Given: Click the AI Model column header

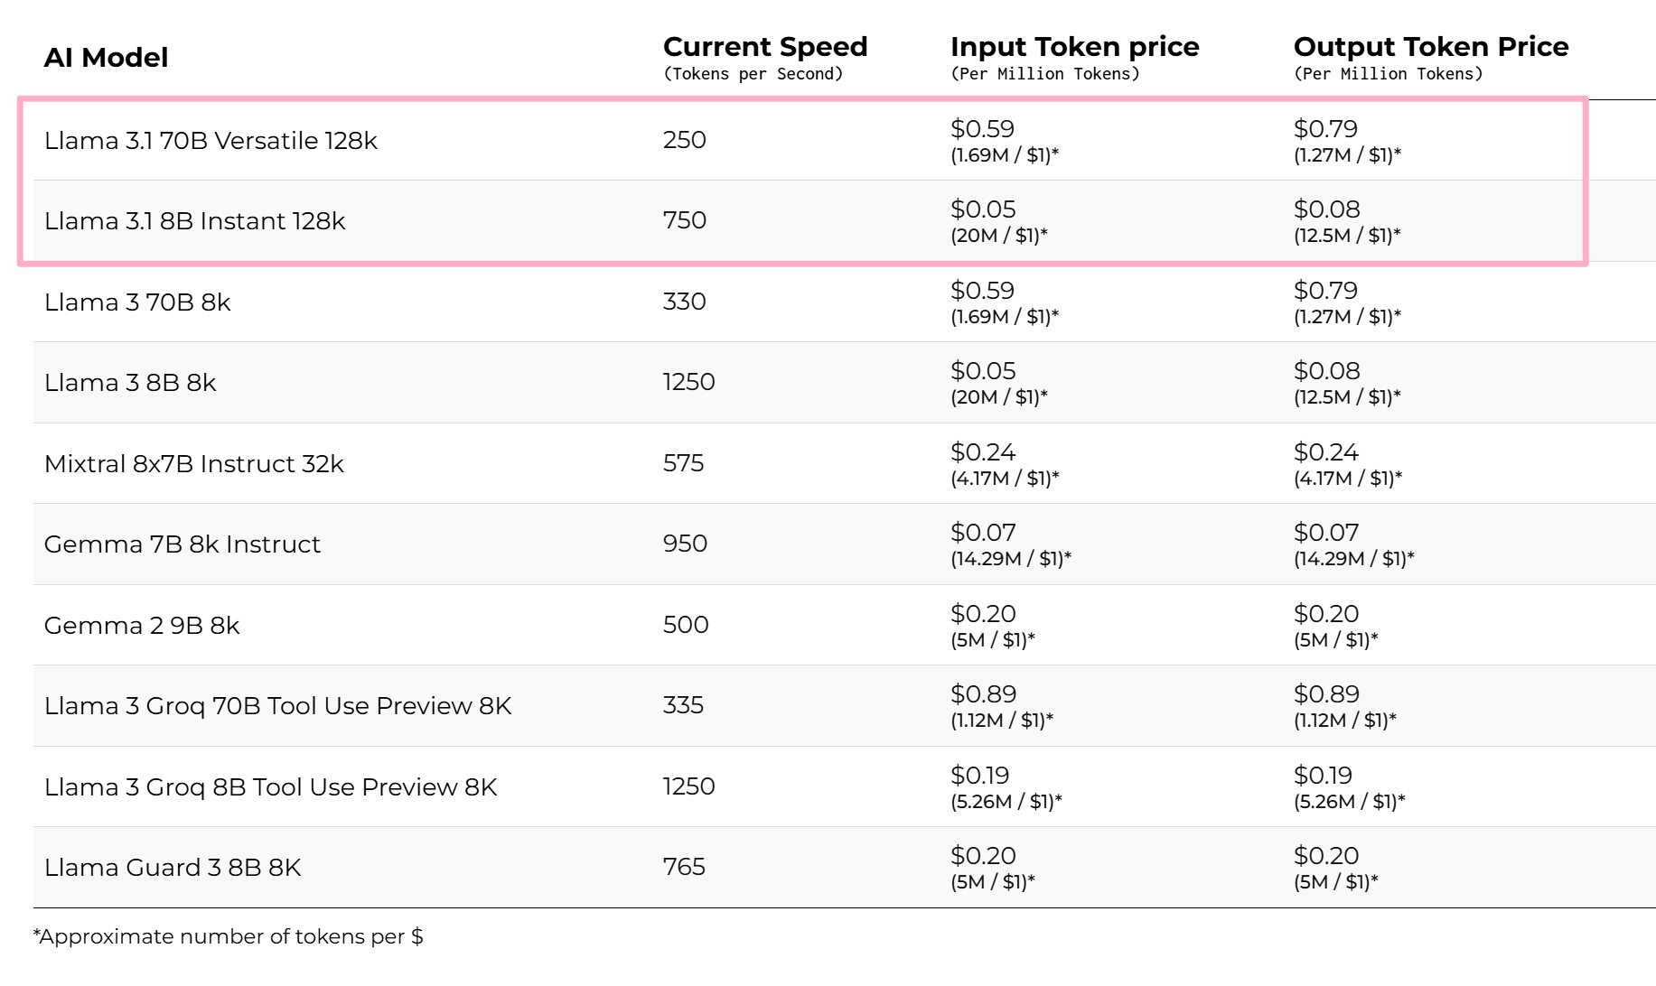Looking at the screenshot, I should [106, 58].
